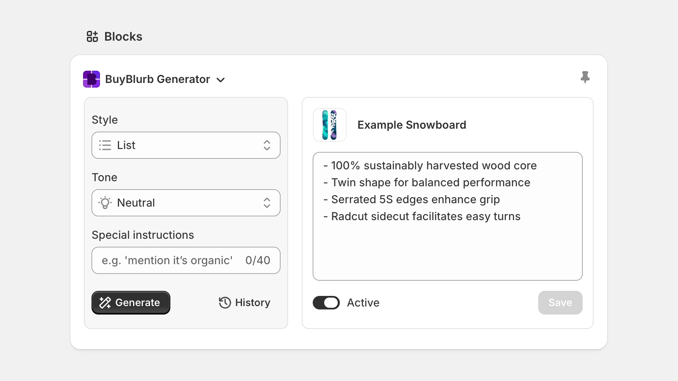Click the History clock icon
This screenshot has height=381, width=678.
pos(225,303)
